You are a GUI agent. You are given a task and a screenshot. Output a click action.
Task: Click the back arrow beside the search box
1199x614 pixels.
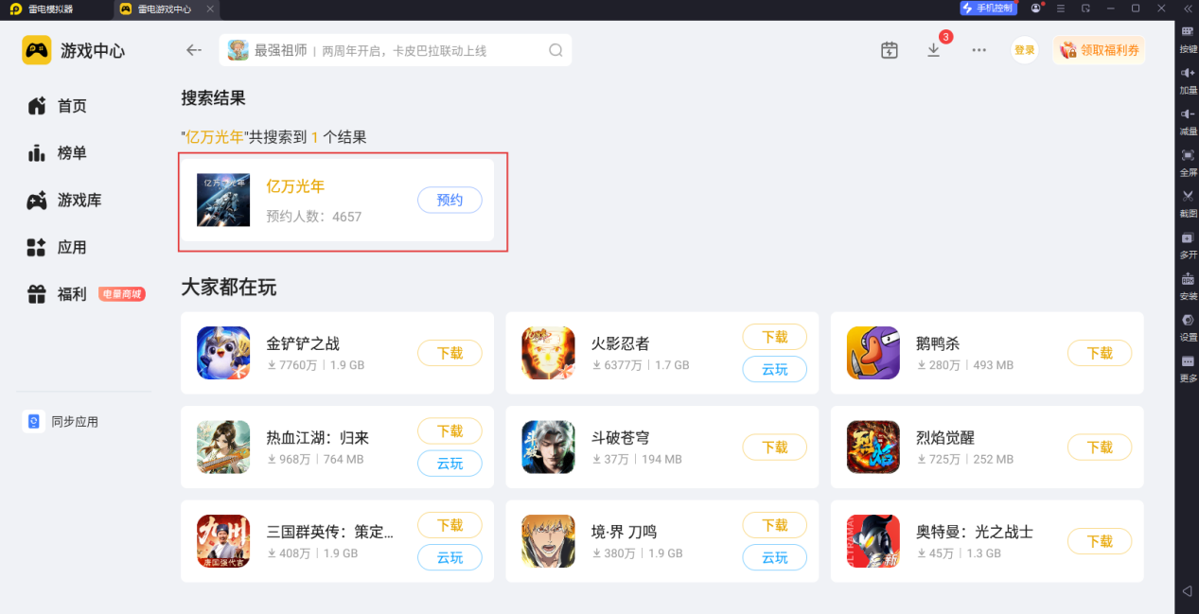click(194, 50)
